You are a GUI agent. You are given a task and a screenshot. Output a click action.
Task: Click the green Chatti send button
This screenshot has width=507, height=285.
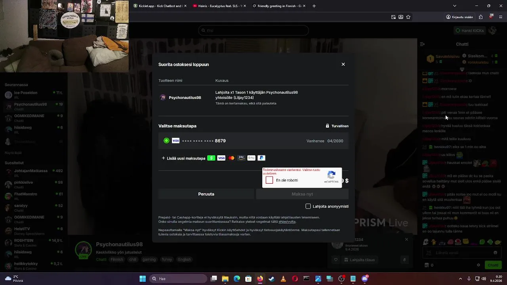tap(493, 265)
